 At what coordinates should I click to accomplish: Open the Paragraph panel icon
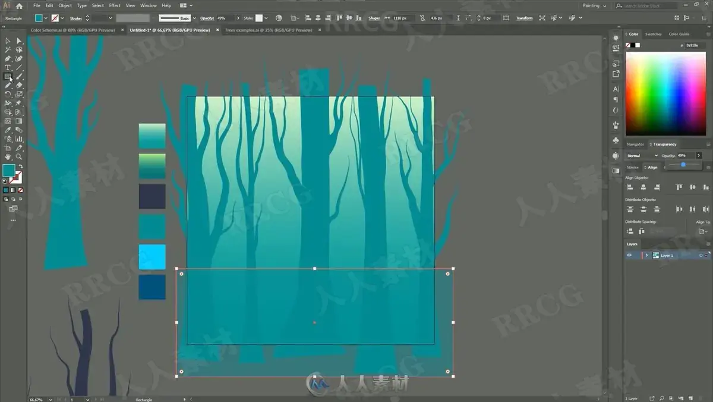[616, 99]
